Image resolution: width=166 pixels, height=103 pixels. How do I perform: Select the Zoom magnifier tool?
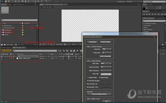coord(9,1)
